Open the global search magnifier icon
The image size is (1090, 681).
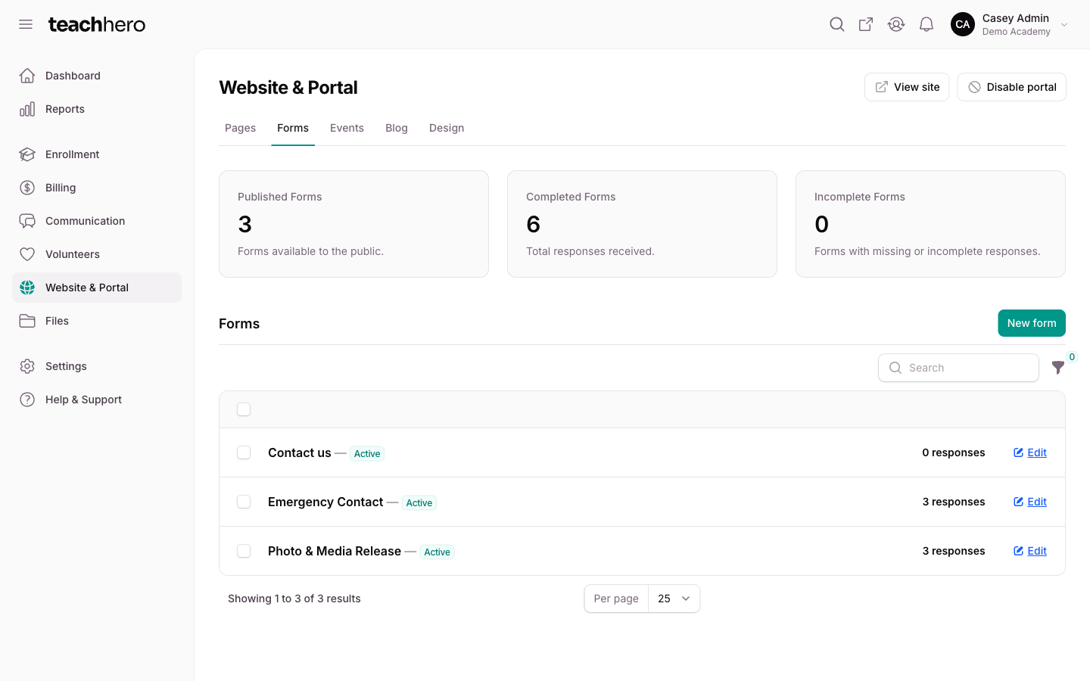(836, 24)
